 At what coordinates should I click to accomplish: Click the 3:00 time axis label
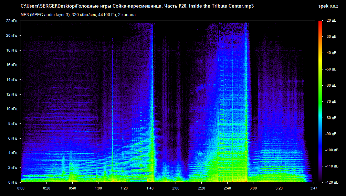tap(253, 188)
